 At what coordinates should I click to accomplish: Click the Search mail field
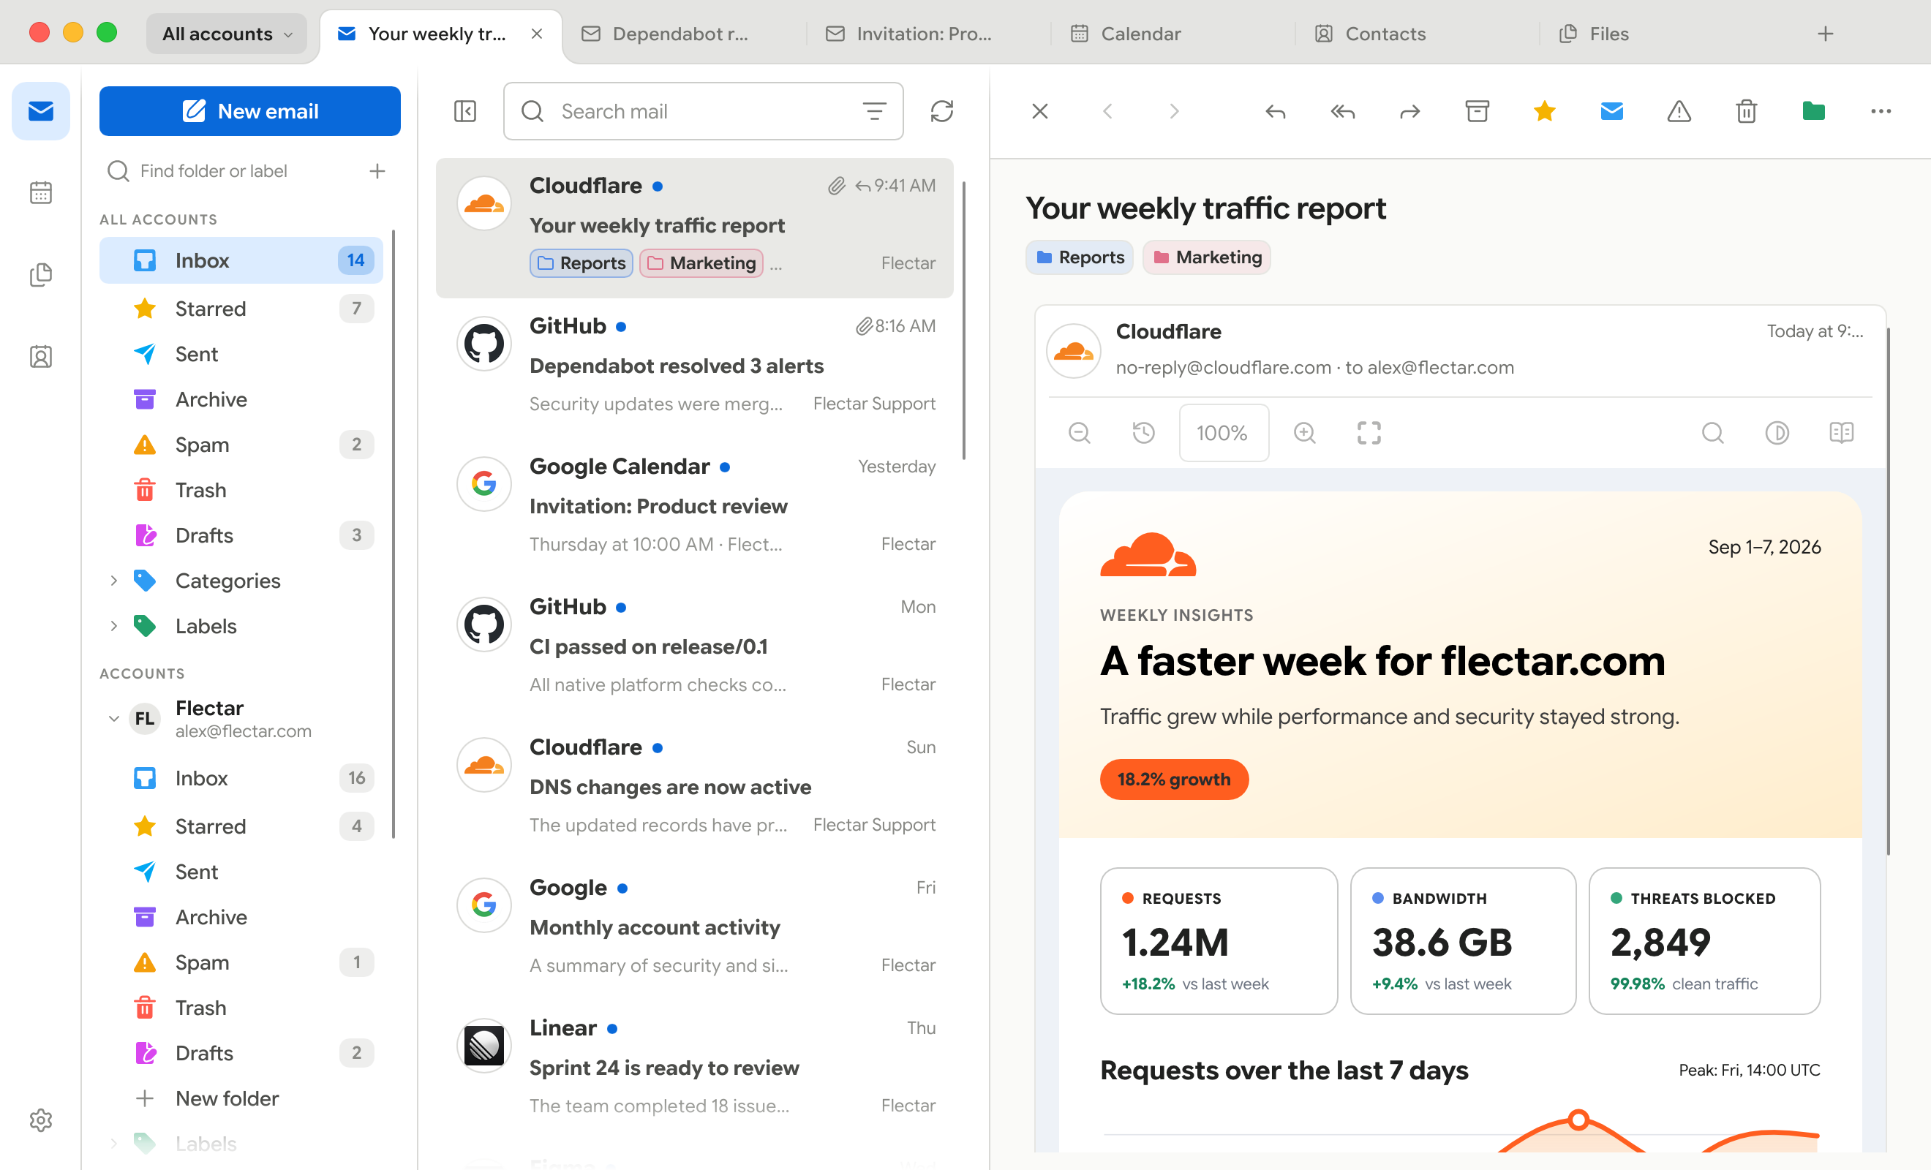point(703,111)
